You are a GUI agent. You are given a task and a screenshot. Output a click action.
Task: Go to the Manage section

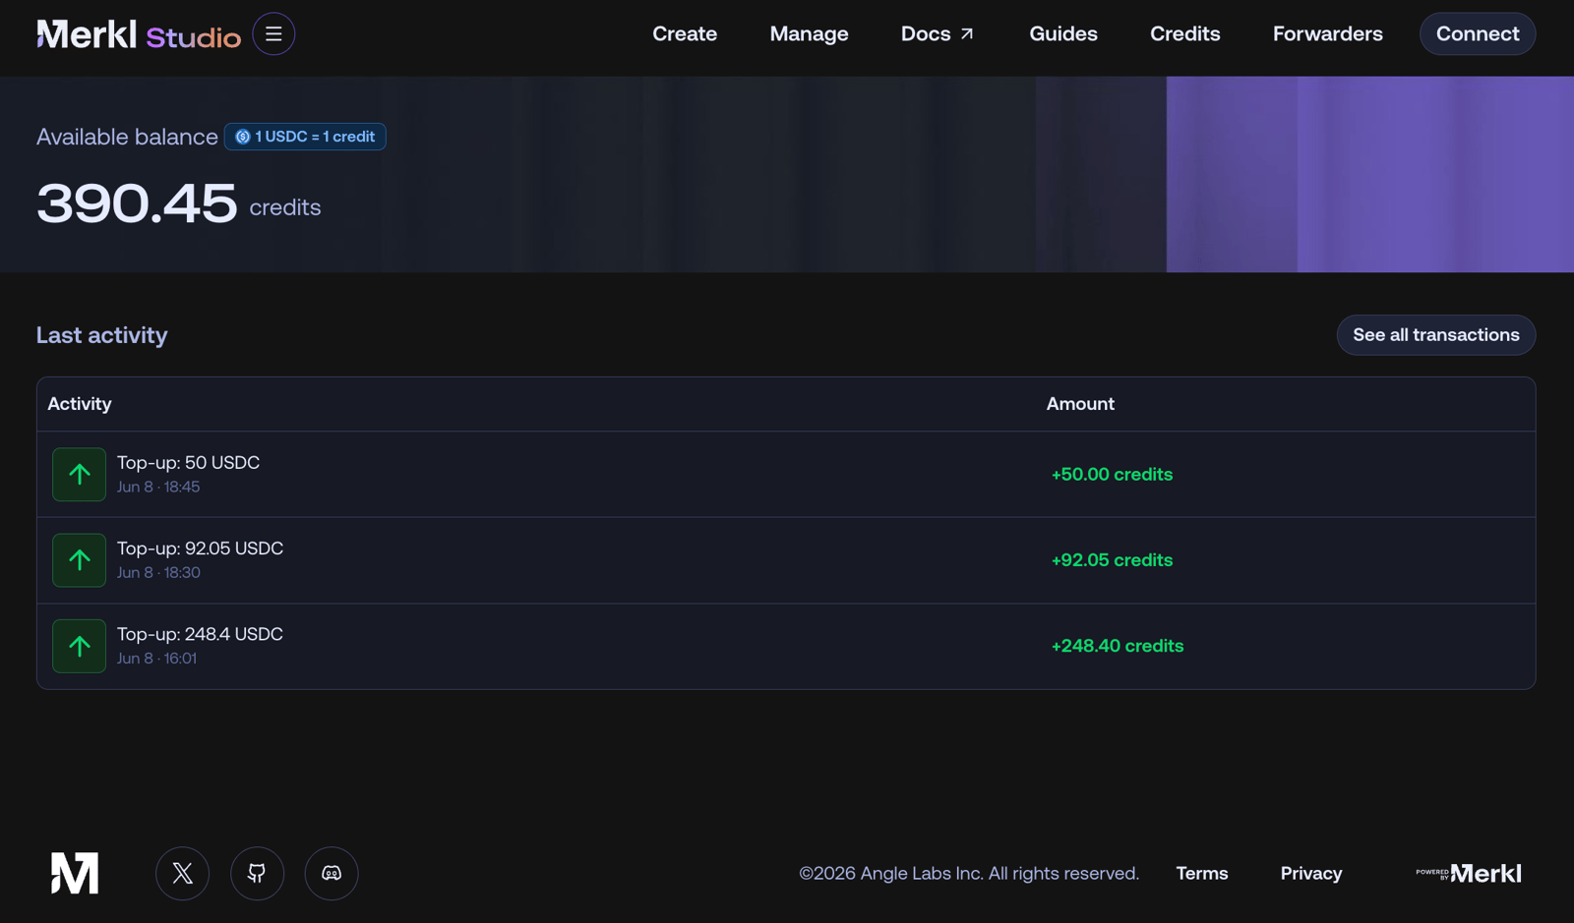[x=809, y=34]
